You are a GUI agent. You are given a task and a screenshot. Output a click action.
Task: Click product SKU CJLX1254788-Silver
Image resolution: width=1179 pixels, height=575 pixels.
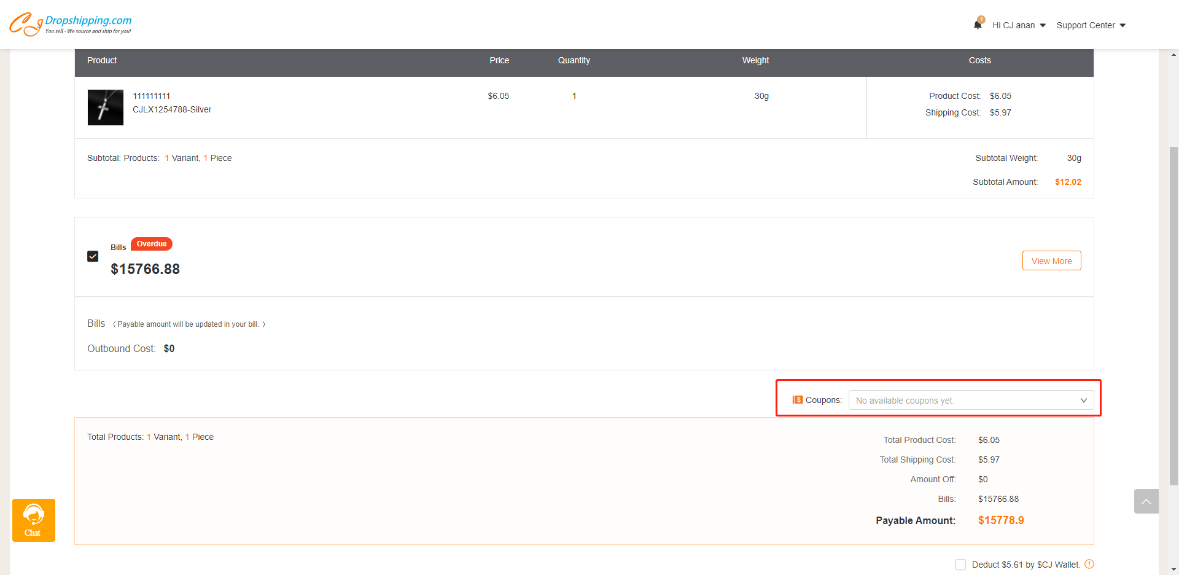172,109
